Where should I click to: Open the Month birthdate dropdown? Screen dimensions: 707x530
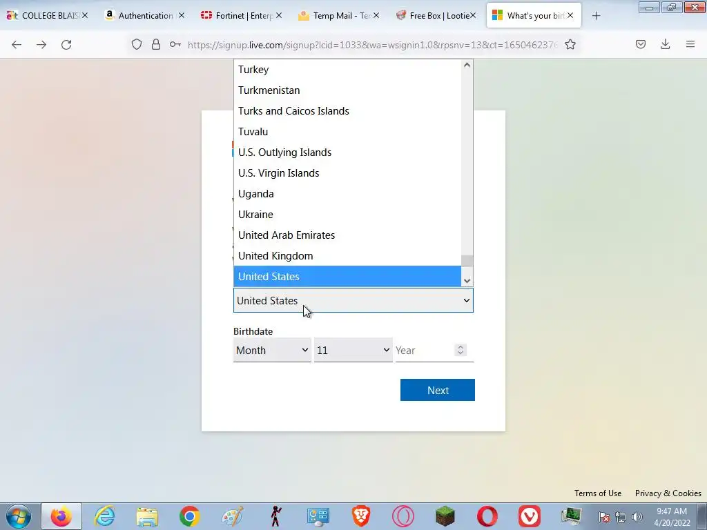coord(272,350)
